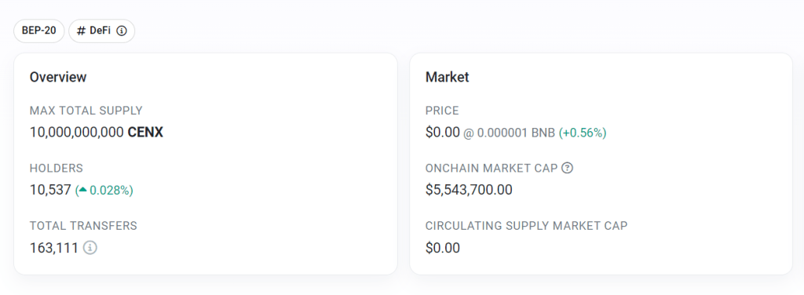Click the Circulating Supply Market Cap value
The height and width of the screenshot is (295, 804).
443,248
